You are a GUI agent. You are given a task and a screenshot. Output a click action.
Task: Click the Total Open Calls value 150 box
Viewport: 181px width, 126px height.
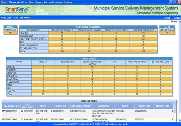pyautogui.click(x=10, y=33)
